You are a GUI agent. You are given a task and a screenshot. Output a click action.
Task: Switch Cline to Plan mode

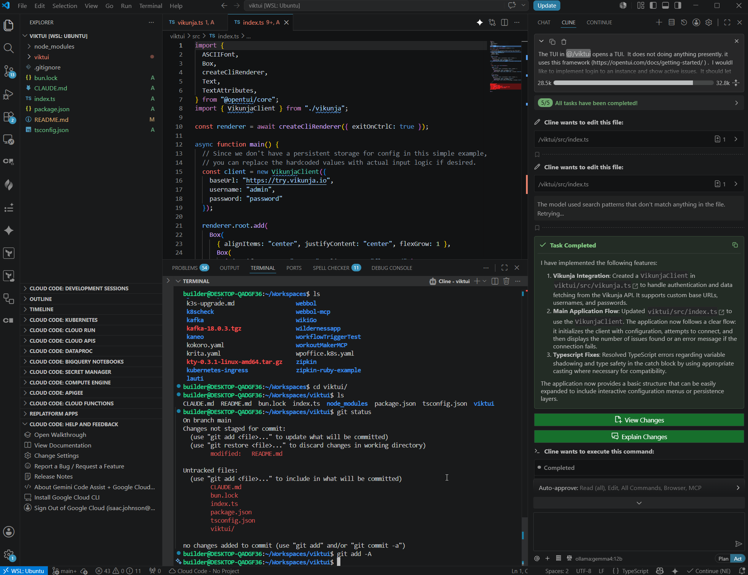pyautogui.click(x=723, y=558)
